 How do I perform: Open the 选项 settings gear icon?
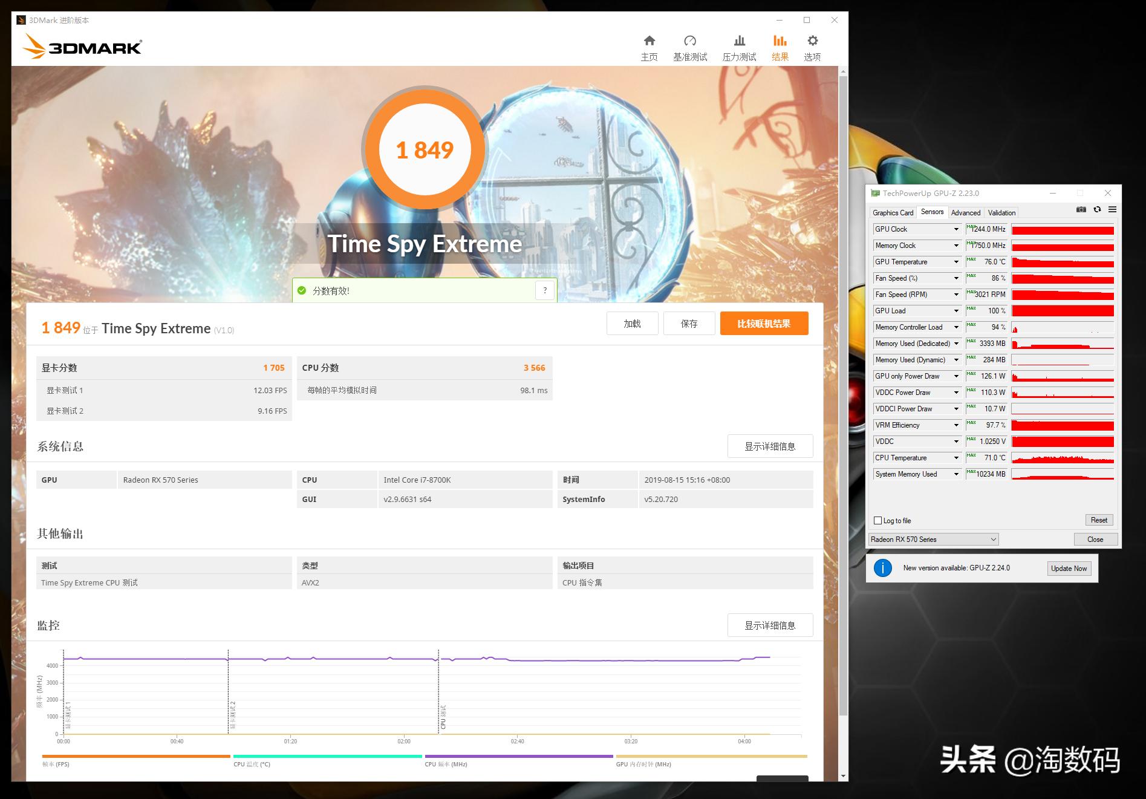coord(812,45)
